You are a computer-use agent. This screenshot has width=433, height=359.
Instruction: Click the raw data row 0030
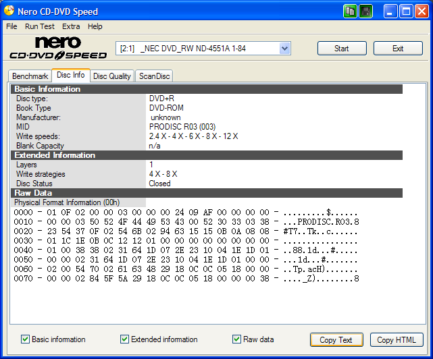pos(186,241)
